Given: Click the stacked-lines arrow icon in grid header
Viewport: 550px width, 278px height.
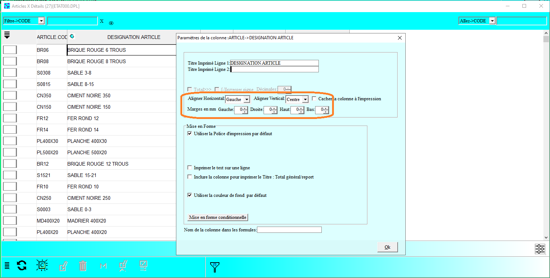Looking at the screenshot, I should click(x=7, y=36).
